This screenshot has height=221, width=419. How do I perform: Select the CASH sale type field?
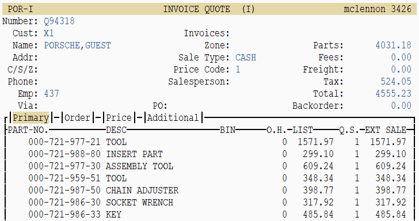246,58
